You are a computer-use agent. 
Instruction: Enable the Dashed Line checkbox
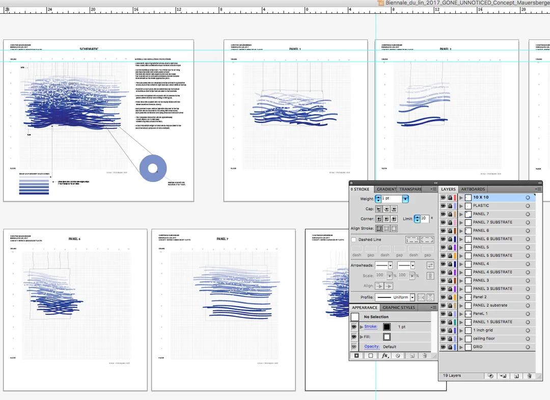[x=353, y=239]
